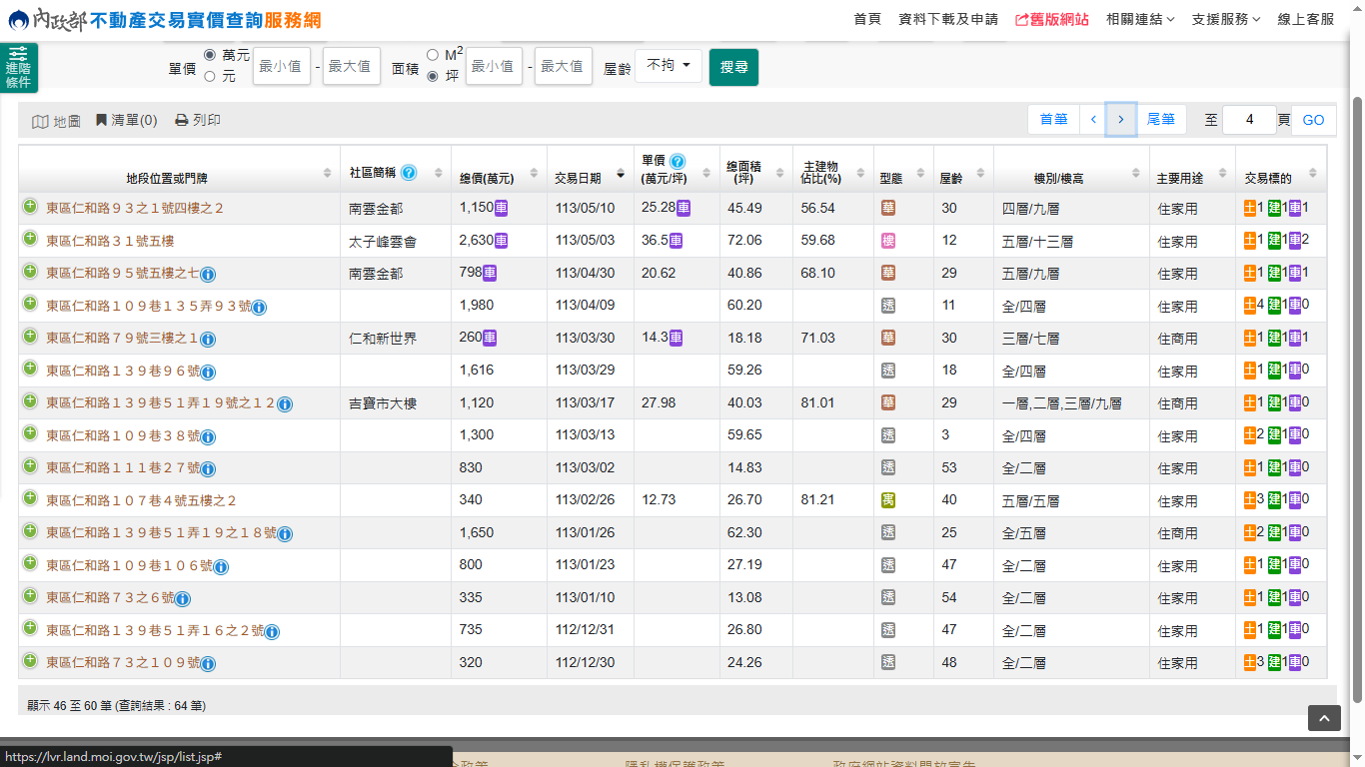
Task: Click the scroll-to-top arrow button
Action: (1324, 718)
